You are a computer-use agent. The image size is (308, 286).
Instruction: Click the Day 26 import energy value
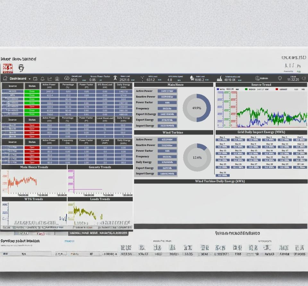tap(238, 167)
